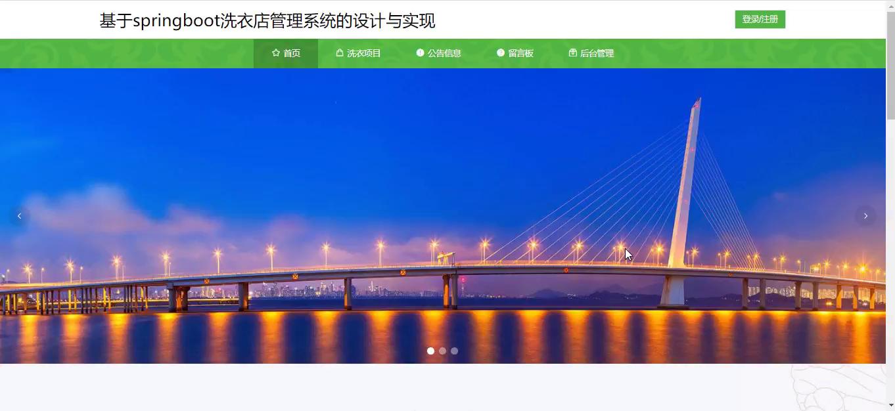Image resolution: width=895 pixels, height=411 pixels.
Task: Click the bag icon beside 洗衣项目
Action: (340, 53)
